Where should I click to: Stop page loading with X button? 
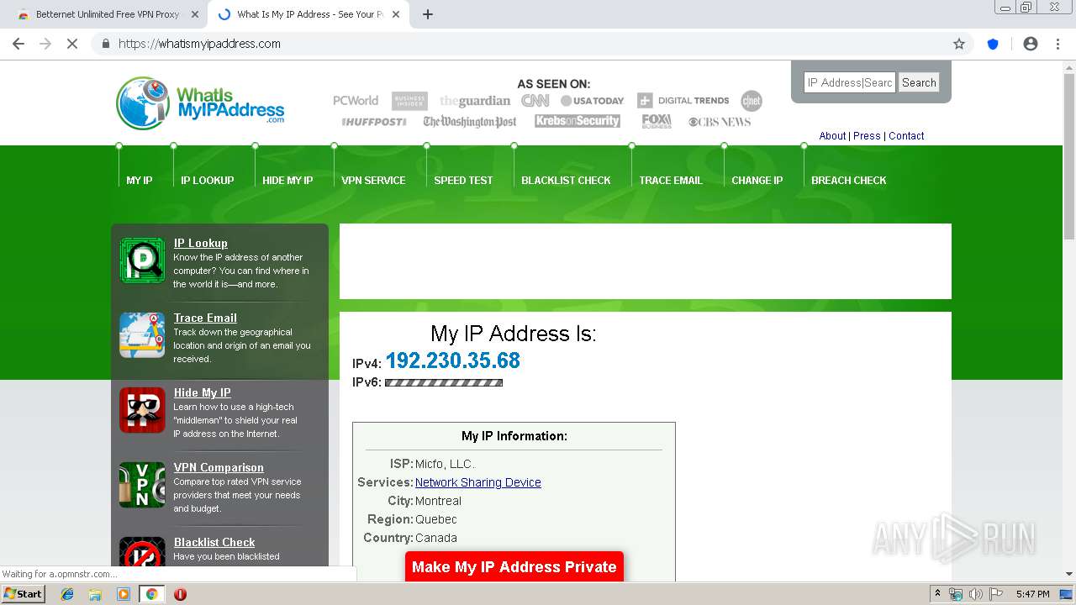point(72,44)
